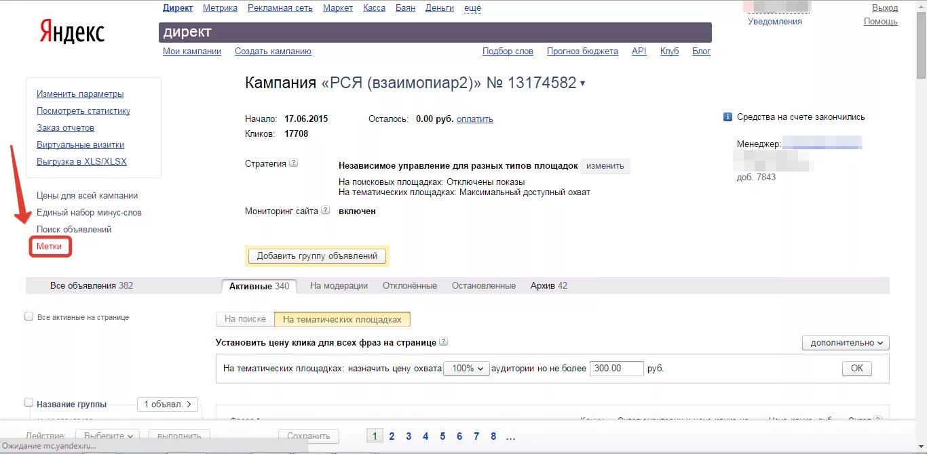Open Виртуальные визитки link
Image resolution: width=927 pixels, height=454 pixels.
pos(80,145)
